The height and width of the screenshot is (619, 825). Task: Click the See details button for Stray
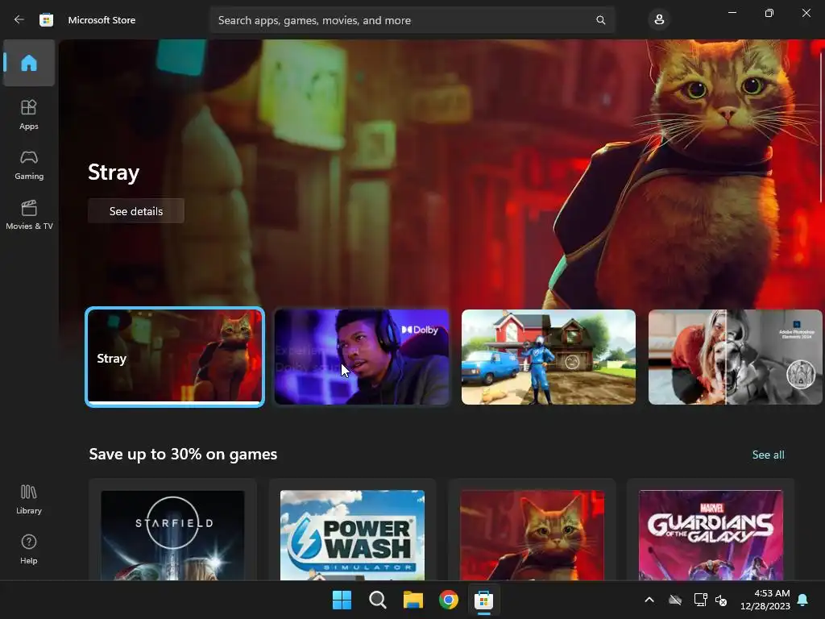(x=135, y=211)
